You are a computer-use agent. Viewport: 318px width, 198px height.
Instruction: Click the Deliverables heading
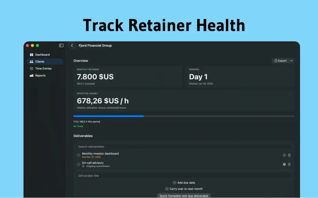click(x=83, y=136)
